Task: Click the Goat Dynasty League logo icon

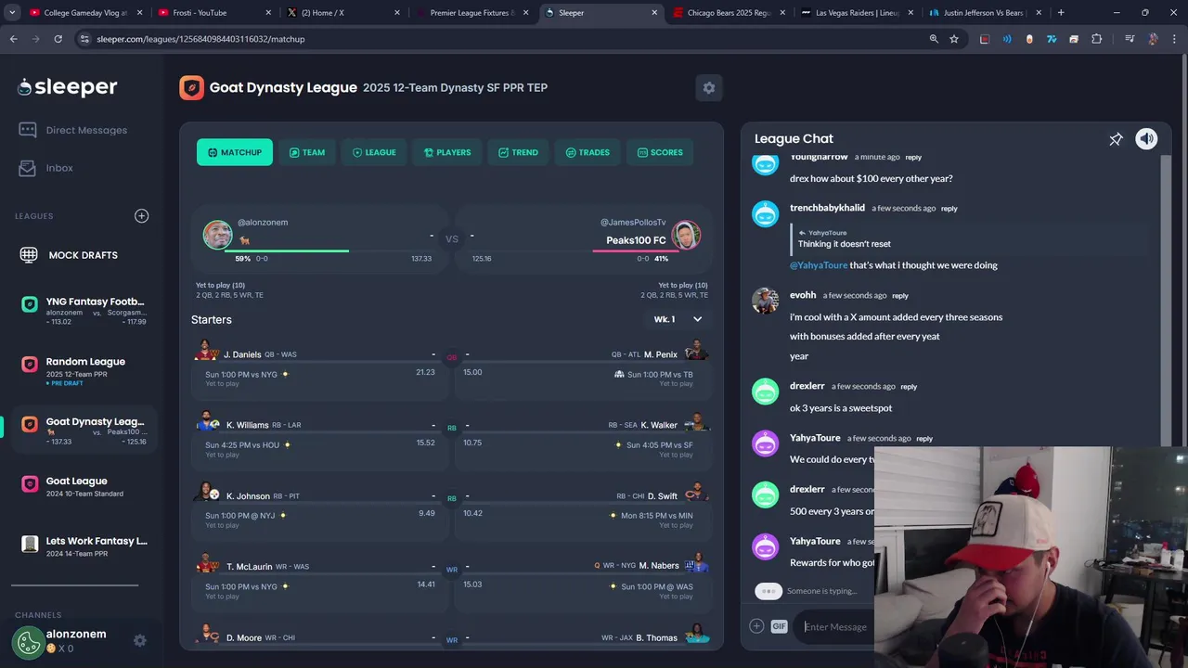Action: click(191, 87)
